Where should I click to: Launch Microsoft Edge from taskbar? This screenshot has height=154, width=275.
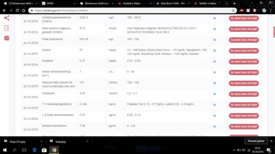[x=34, y=150]
